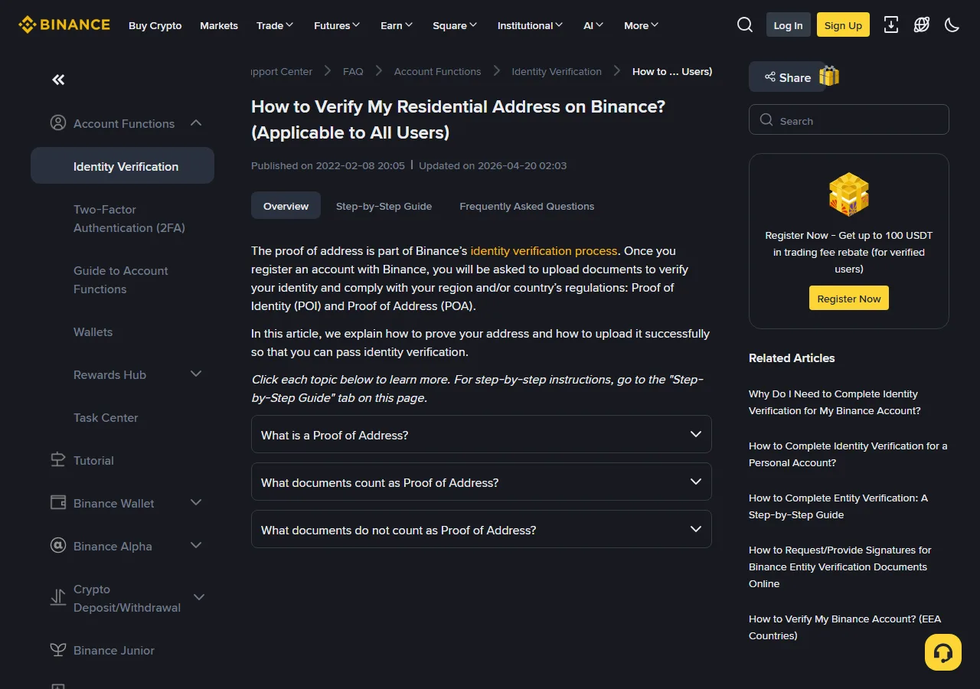Click the gift box icon beside Share
Viewport: 980px width, 689px height.
[829, 77]
